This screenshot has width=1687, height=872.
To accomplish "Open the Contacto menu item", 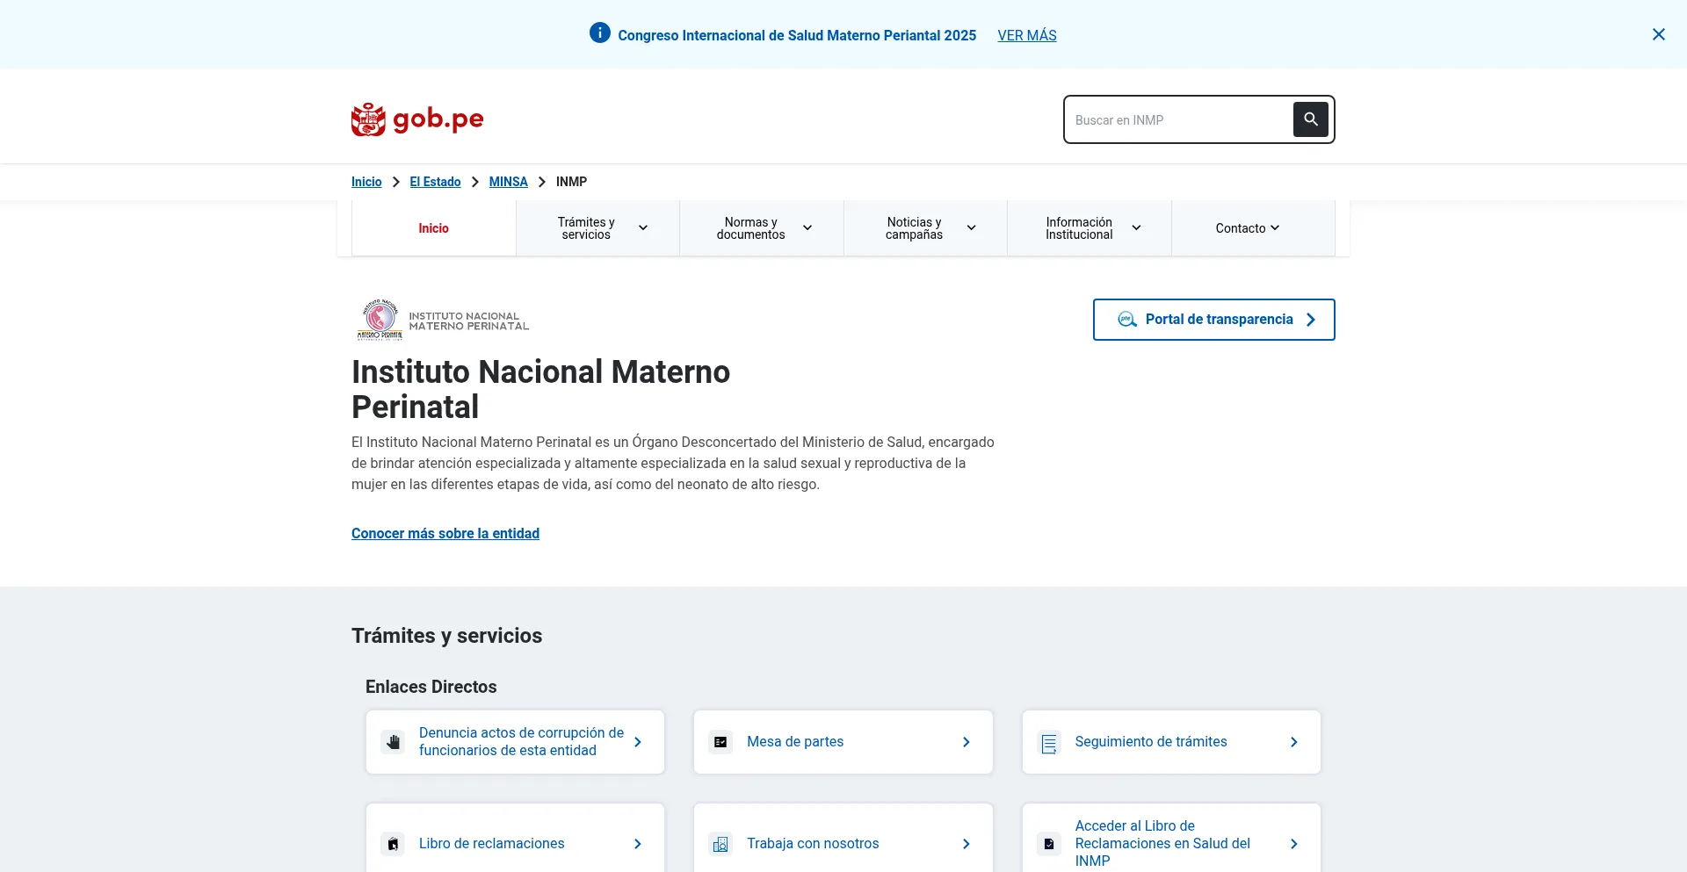I will tap(1247, 228).
